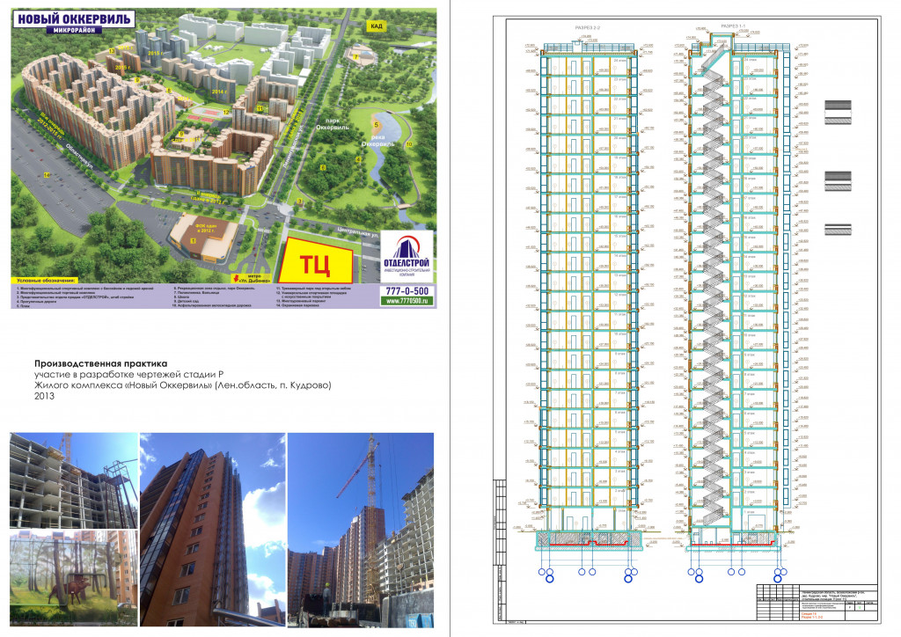The image size is (901, 637).
Task: Click the yellow 'ТЦ' plot on map
Action: [x=316, y=262]
